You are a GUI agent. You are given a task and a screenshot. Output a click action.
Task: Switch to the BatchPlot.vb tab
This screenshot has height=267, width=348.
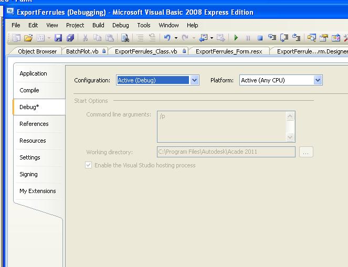86,51
